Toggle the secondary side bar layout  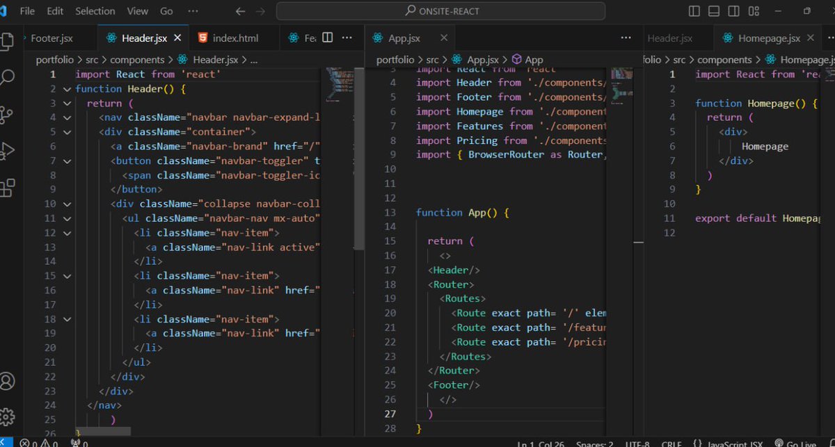733,11
